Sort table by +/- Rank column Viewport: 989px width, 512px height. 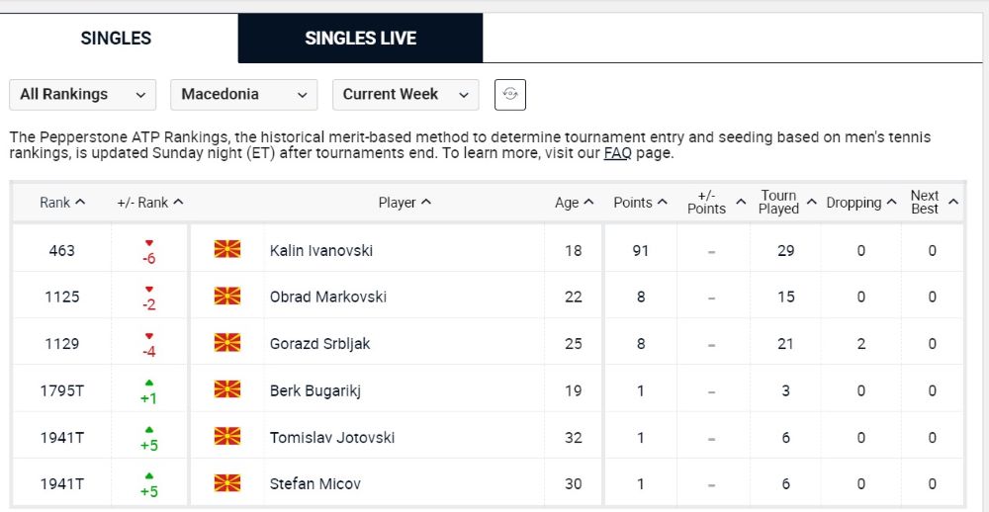[150, 203]
